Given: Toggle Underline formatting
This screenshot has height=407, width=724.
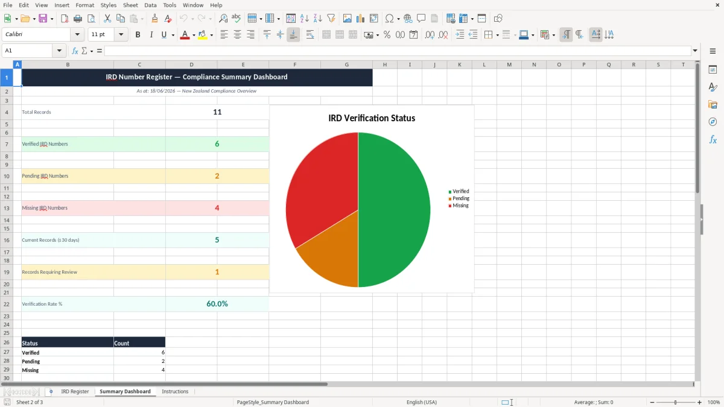Looking at the screenshot, I should [x=164, y=35].
